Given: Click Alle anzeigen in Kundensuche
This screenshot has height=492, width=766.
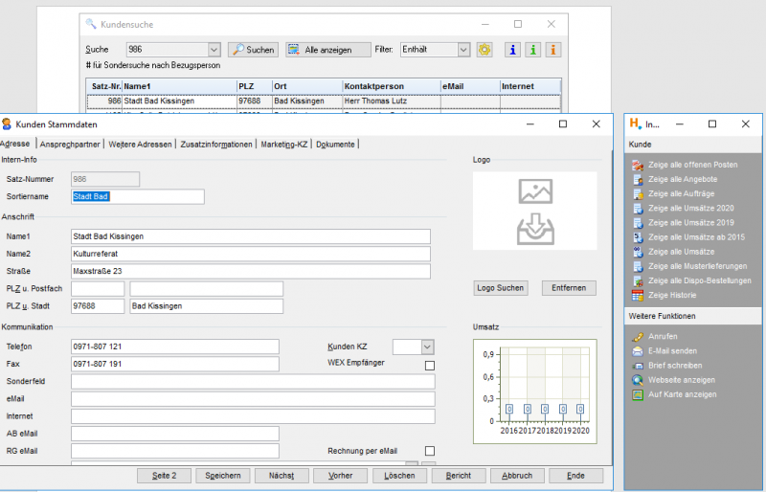Looking at the screenshot, I should (328, 50).
